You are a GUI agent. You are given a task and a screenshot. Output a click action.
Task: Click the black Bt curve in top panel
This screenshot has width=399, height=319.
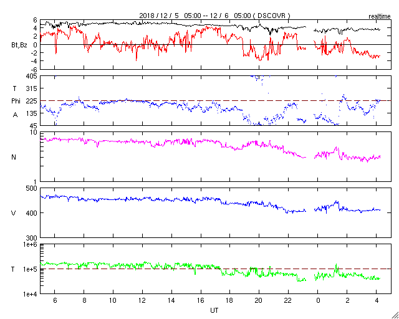point(125,23)
